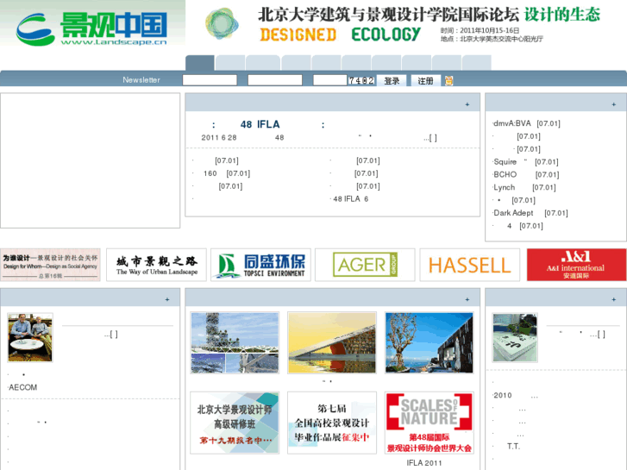Open the 48 IFLA headline article
The width and height of the screenshot is (627, 470).
(x=268, y=124)
